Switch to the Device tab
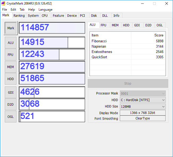The image size is (173, 157). coord(72,16)
